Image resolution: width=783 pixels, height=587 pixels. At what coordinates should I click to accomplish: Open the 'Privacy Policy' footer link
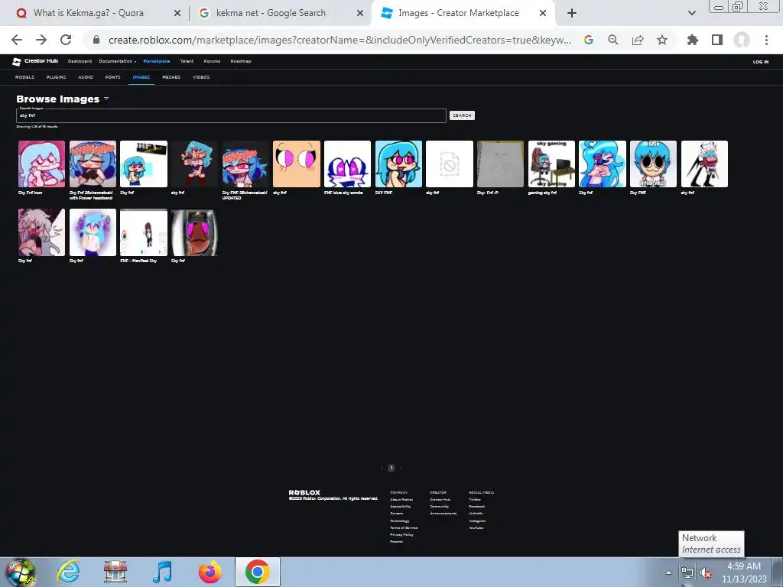point(401,535)
